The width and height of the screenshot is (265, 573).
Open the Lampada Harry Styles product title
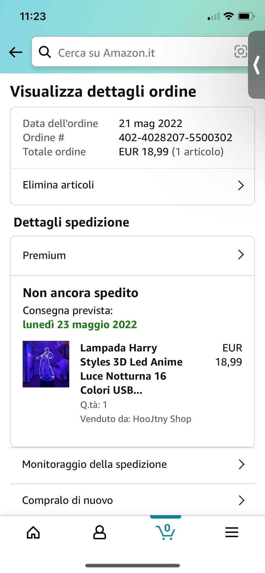coord(131,369)
